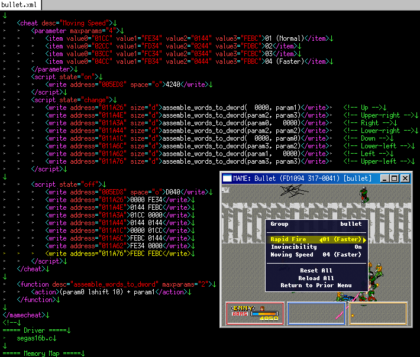Screen dimensions: 420x357
Task: Click the MAME window title bar text
Action: [302, 178]
